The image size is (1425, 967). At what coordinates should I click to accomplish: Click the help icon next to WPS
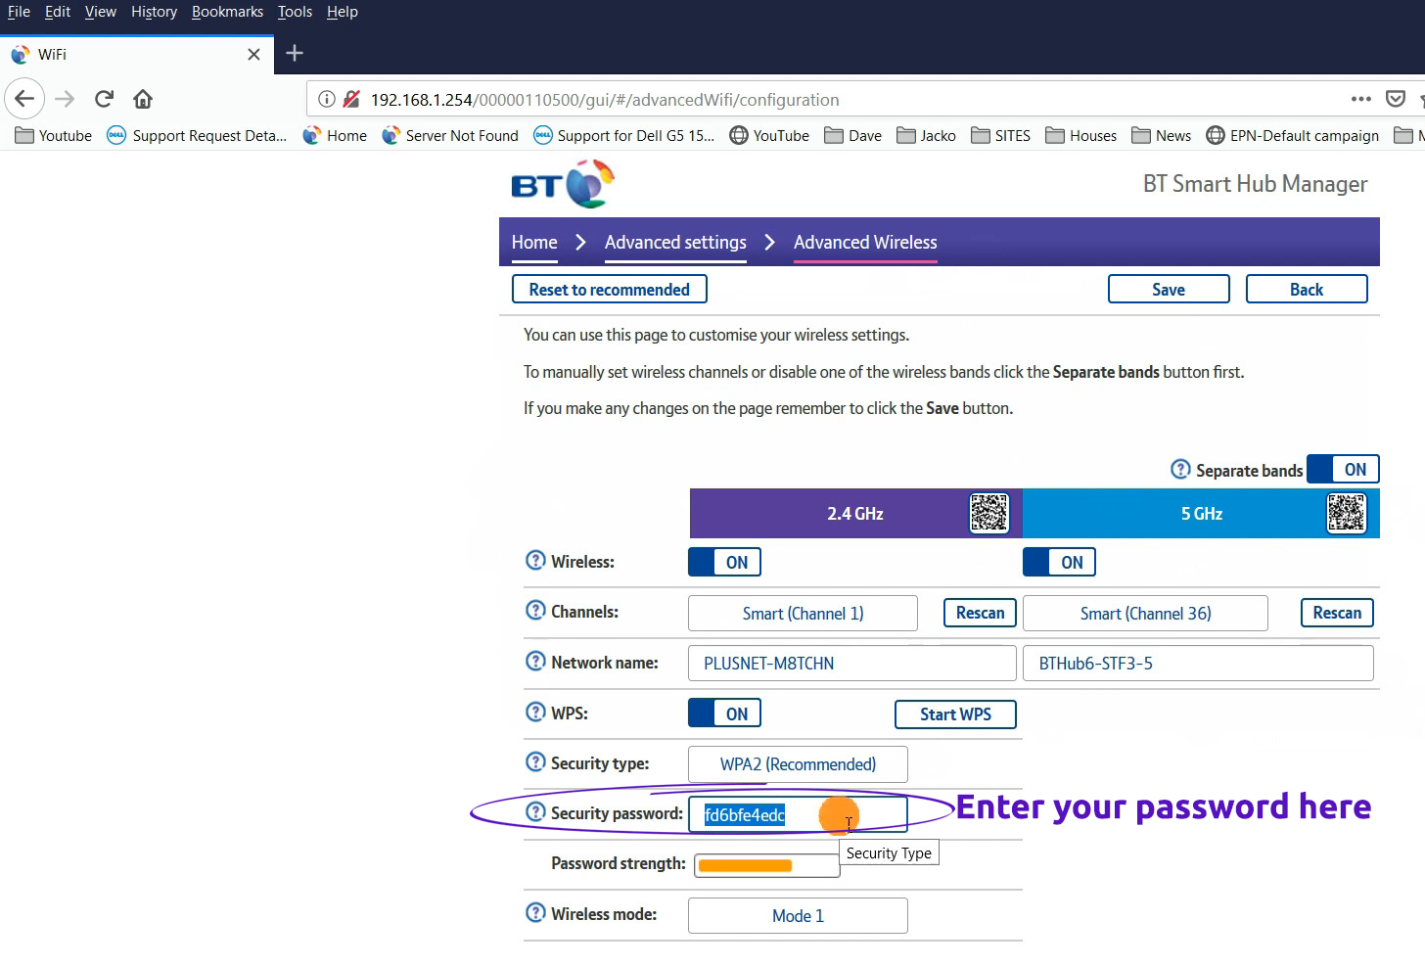535,713
